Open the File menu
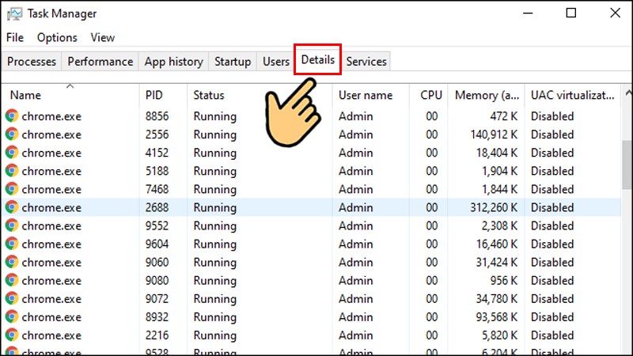Screen dimensions: 633x356 click(x=15, y=37)
